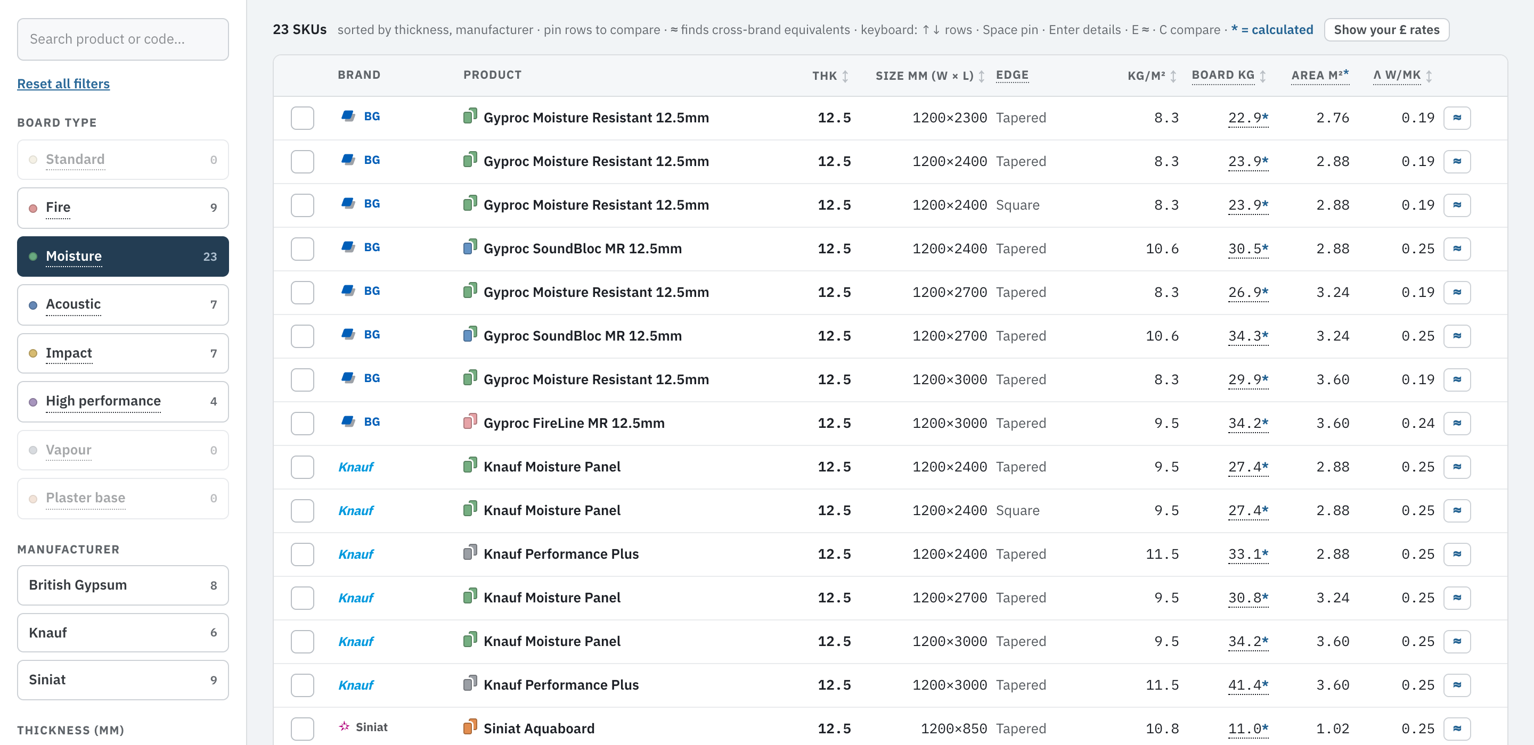The image size is (1534, 745).
Task: Click the calculated board weight 41.4*
Action: tap(1248, 685)
